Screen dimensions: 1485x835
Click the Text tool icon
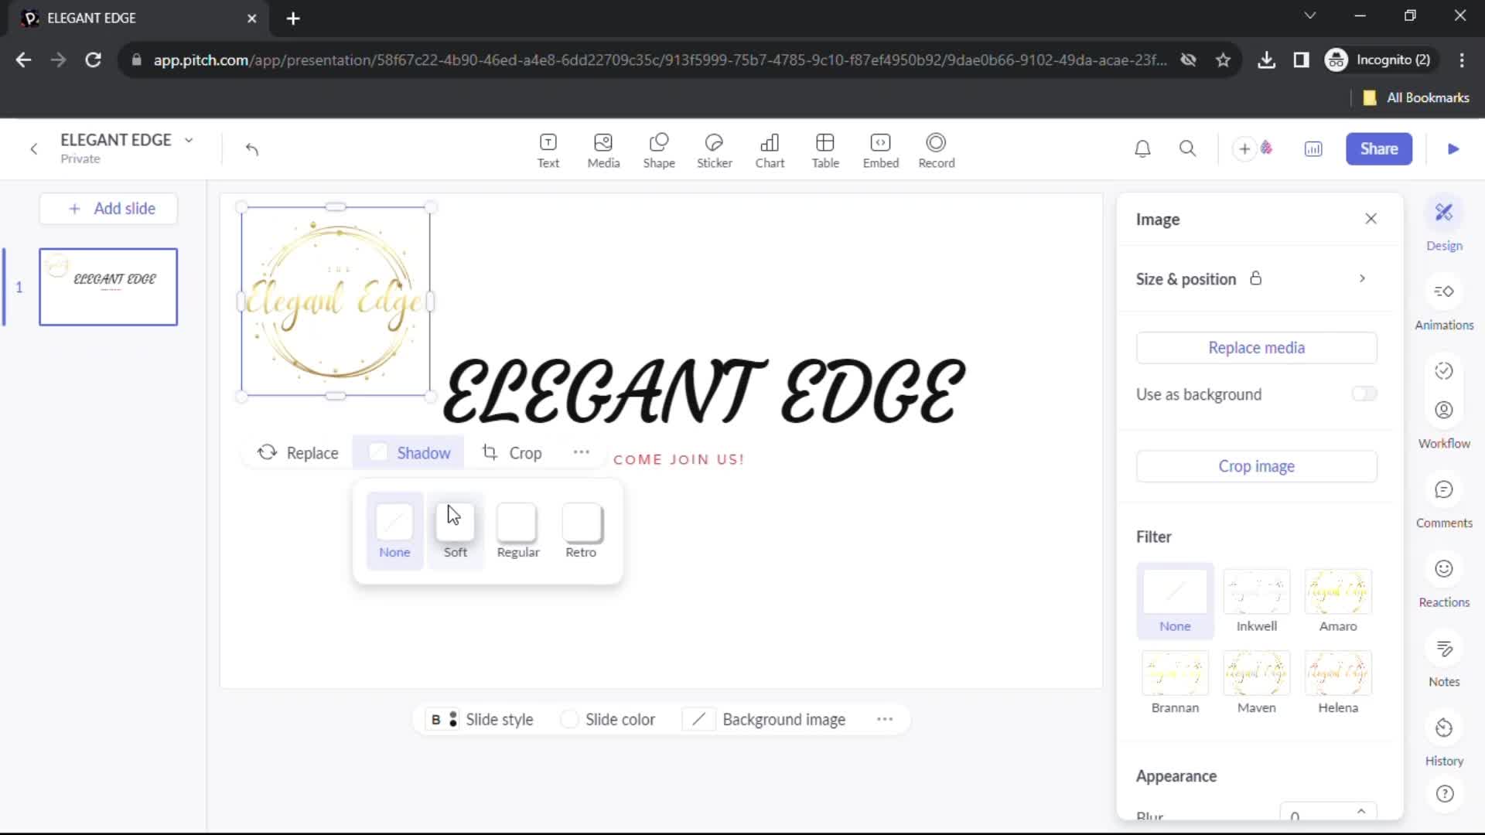point(548,148)
